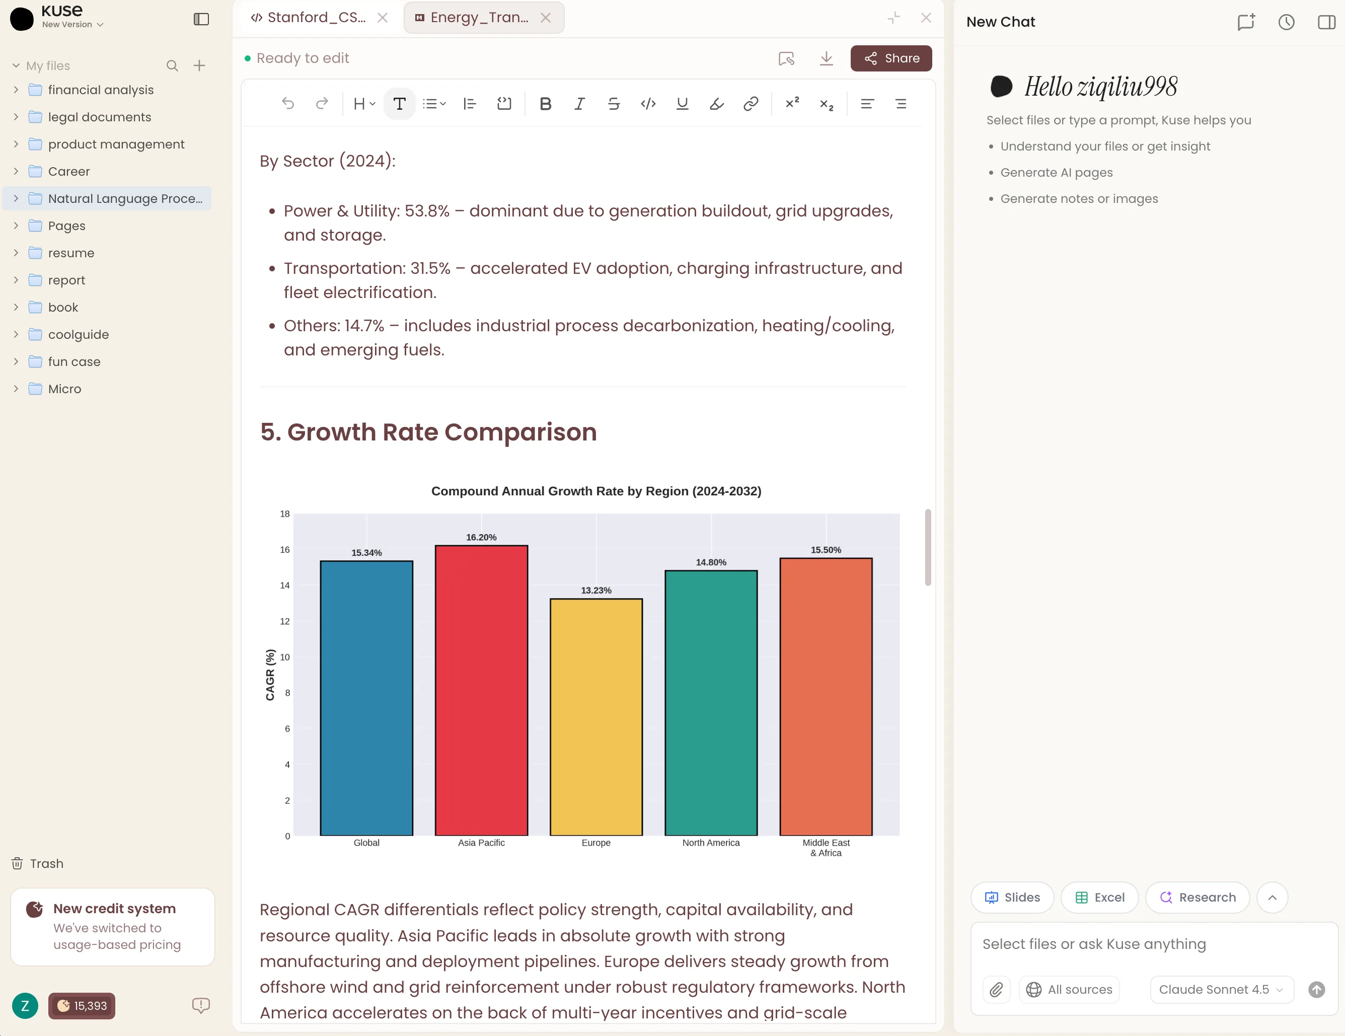Open chat history clock icon
This screenshot has width=1345, height=1036.
(x=1286, y=22)
